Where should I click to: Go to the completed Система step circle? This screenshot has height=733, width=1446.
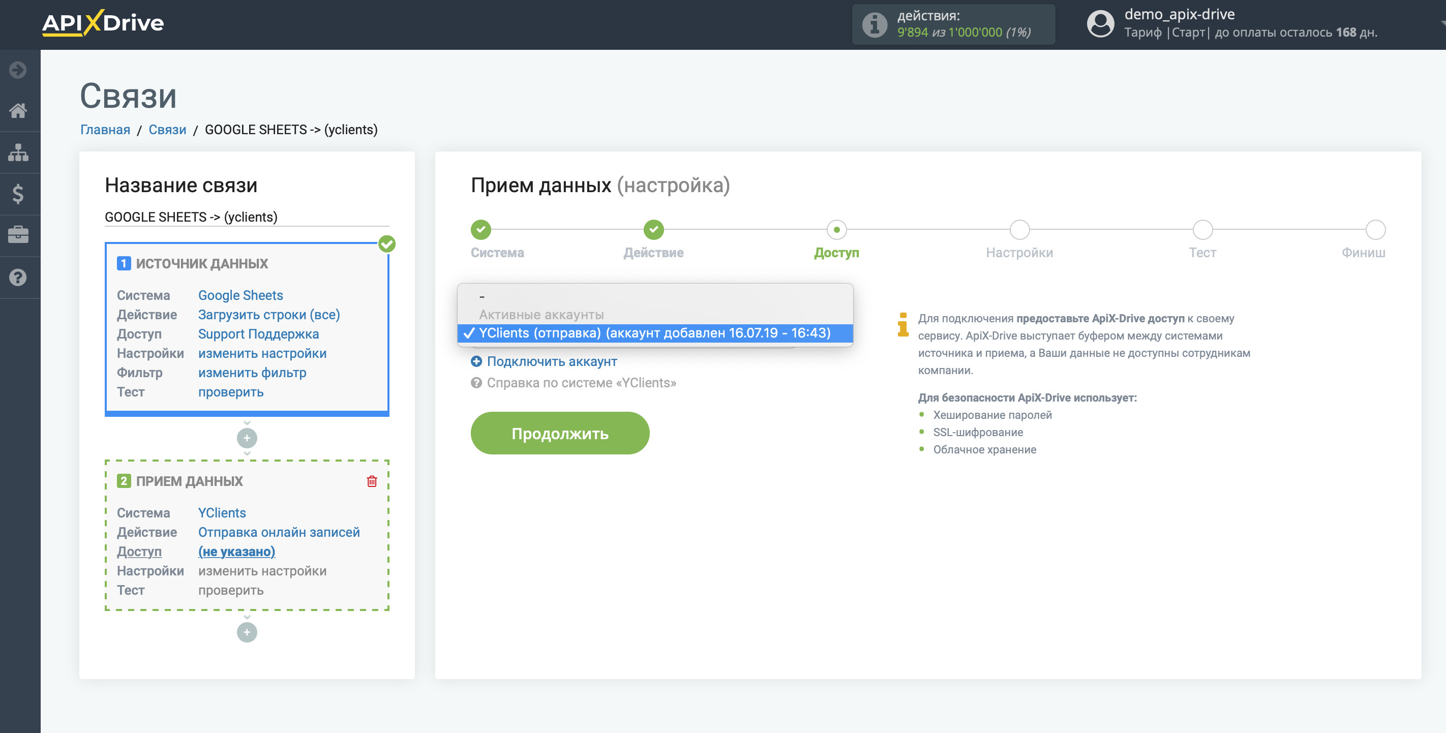click(480, 230)
